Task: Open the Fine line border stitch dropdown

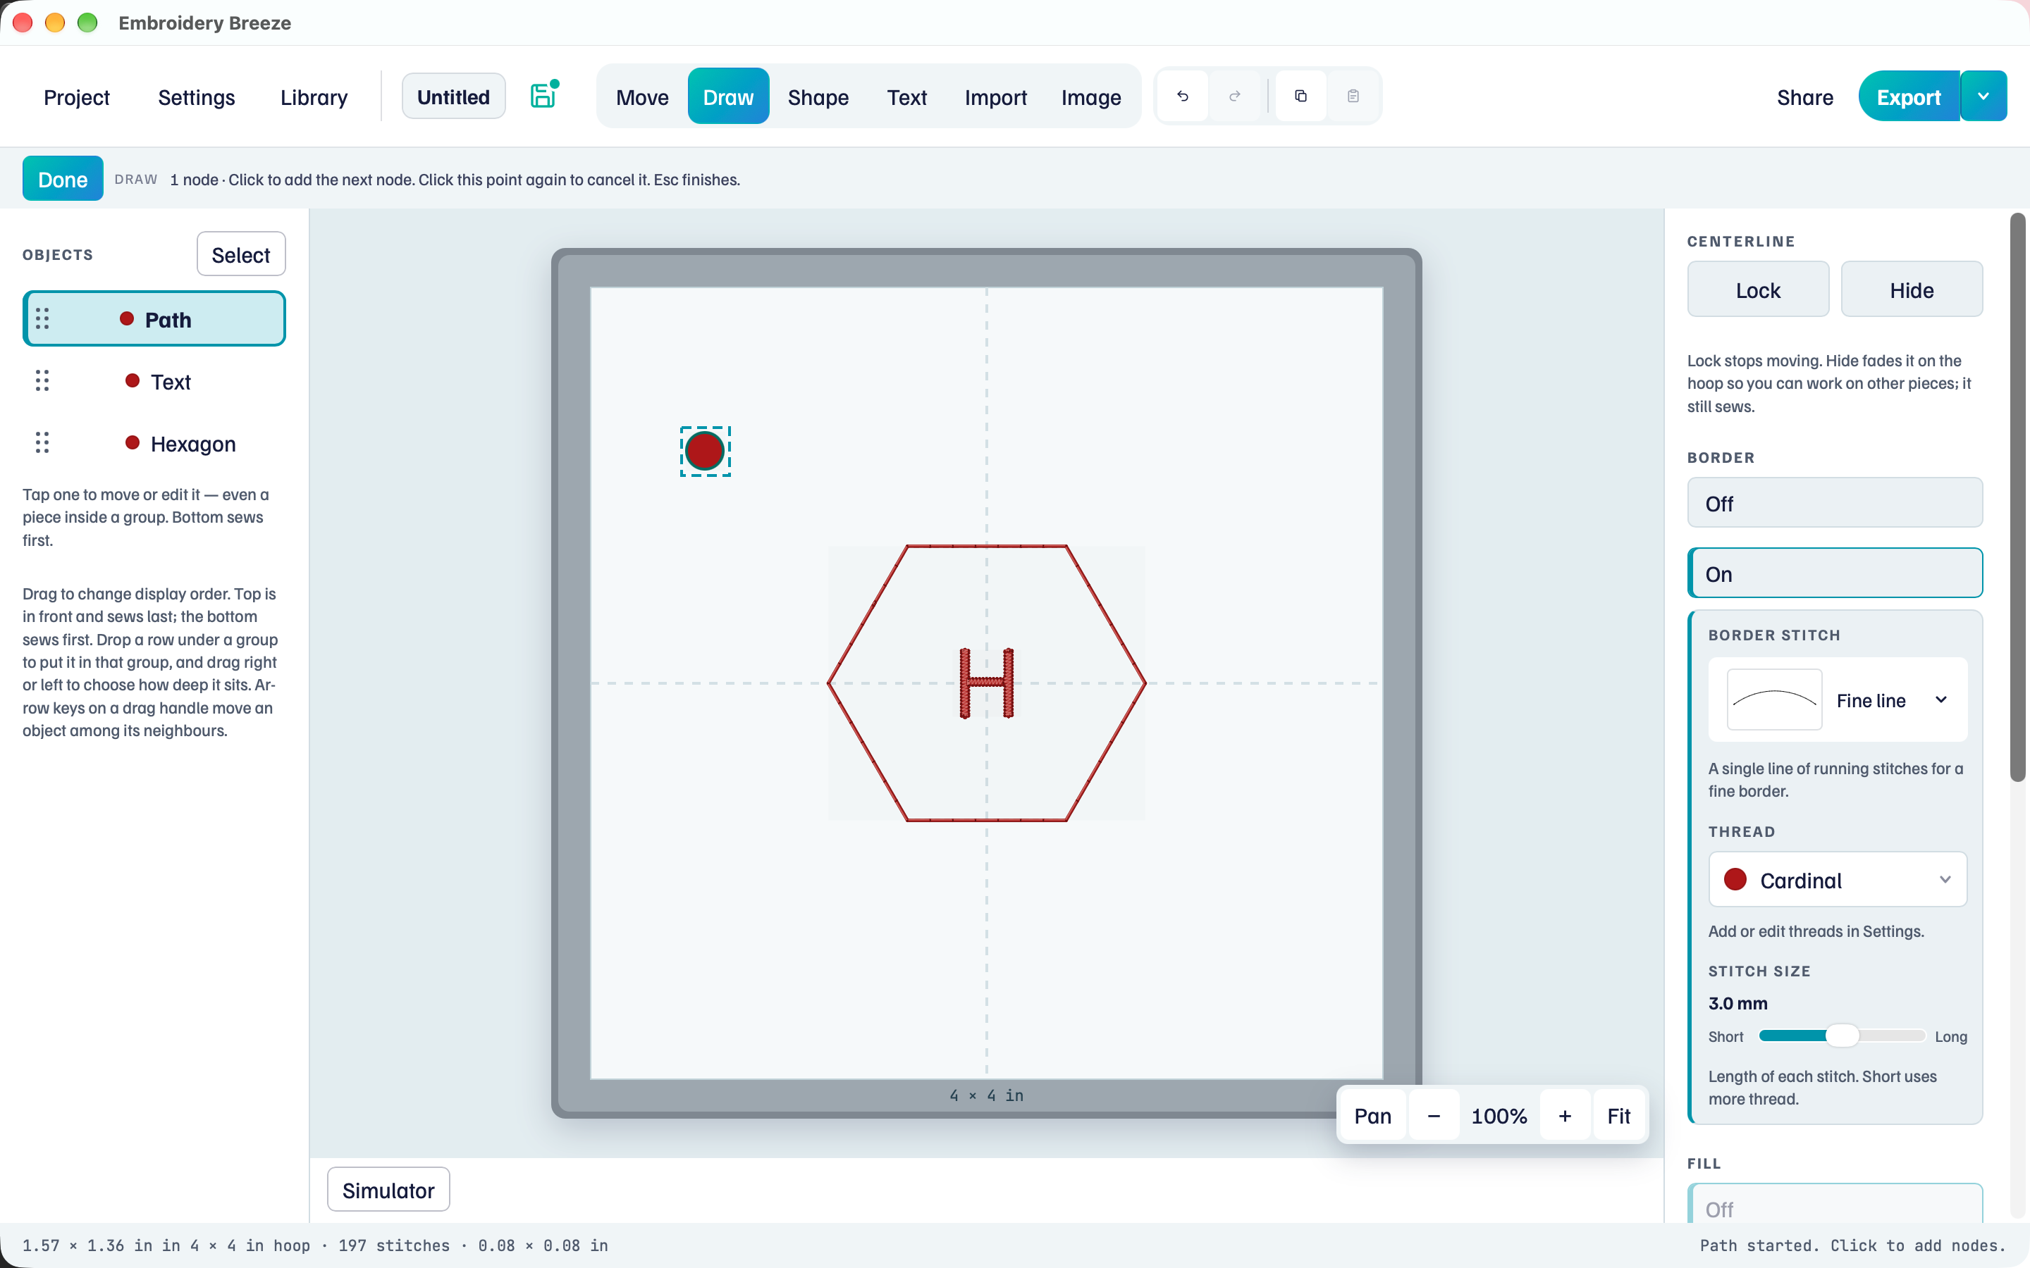Action: click(1838, 700)
